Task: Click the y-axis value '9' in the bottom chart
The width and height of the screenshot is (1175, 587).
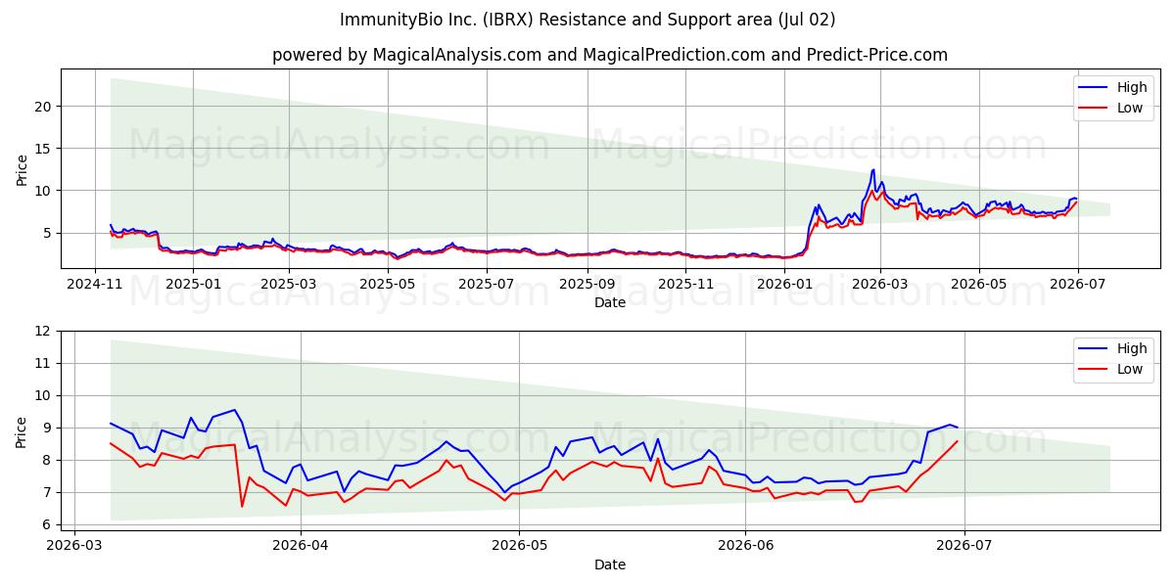Action: [x=48, y=428]
